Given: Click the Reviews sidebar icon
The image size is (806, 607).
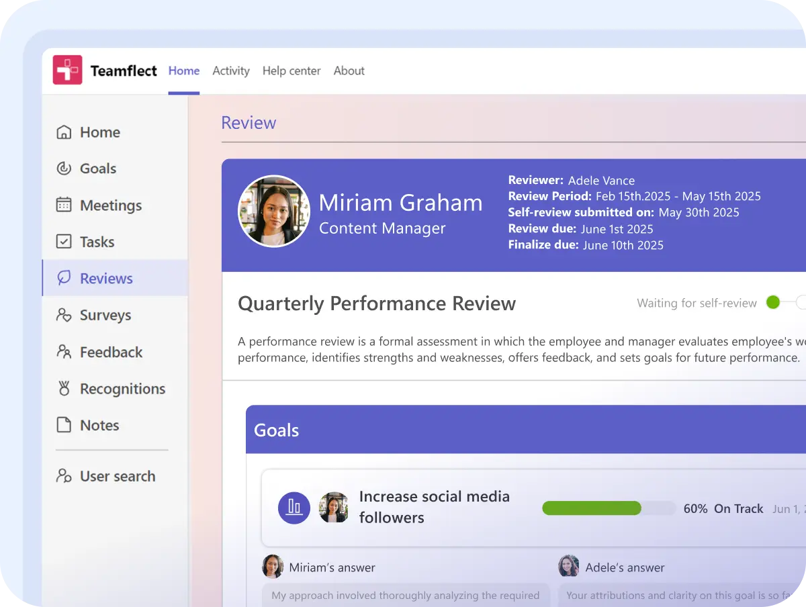Looking at the screenshot, I should [x=64, y=278].
